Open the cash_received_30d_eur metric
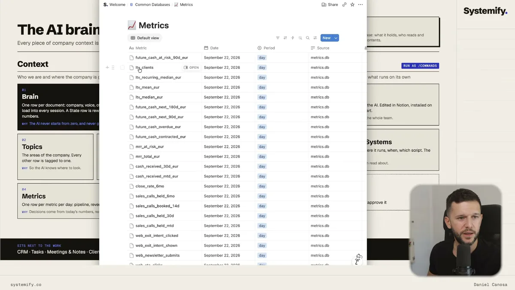 coord(157,166)
